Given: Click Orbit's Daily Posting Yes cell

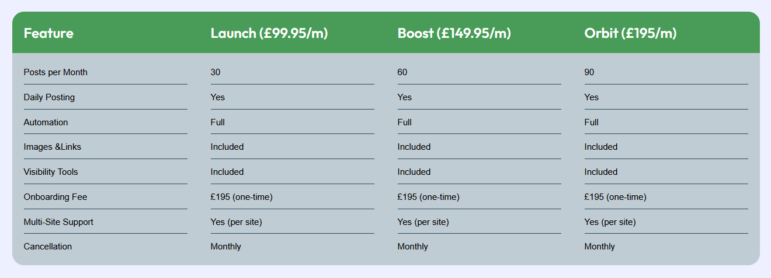Looking at the screenshot, I should click(x=591, y=97).
